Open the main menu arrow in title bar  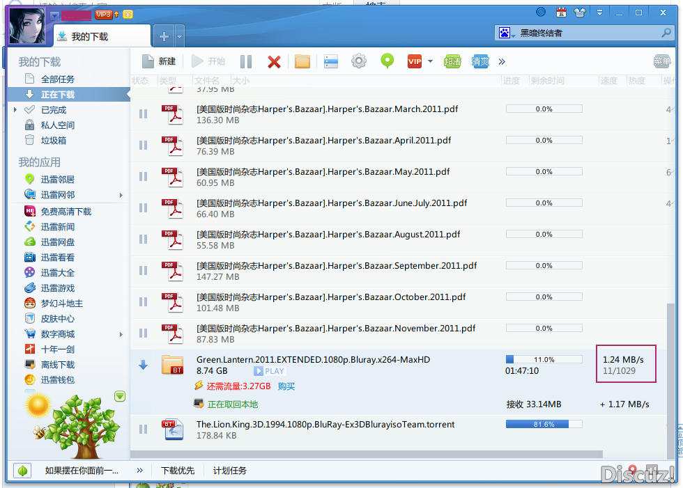click(x=599, y=13)
